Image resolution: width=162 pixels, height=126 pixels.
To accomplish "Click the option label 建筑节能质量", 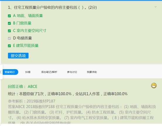I will [27, 46].
